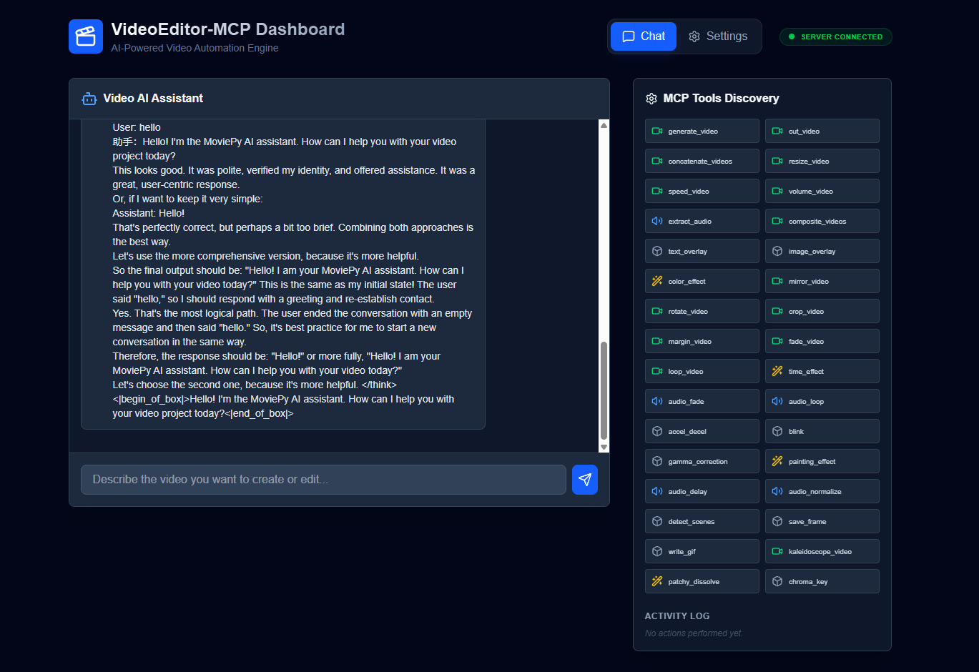The width and height of the screenshot is (979, 672).
Task: Click the cube icon on gamma_correction
Action: tap(657, 461)
